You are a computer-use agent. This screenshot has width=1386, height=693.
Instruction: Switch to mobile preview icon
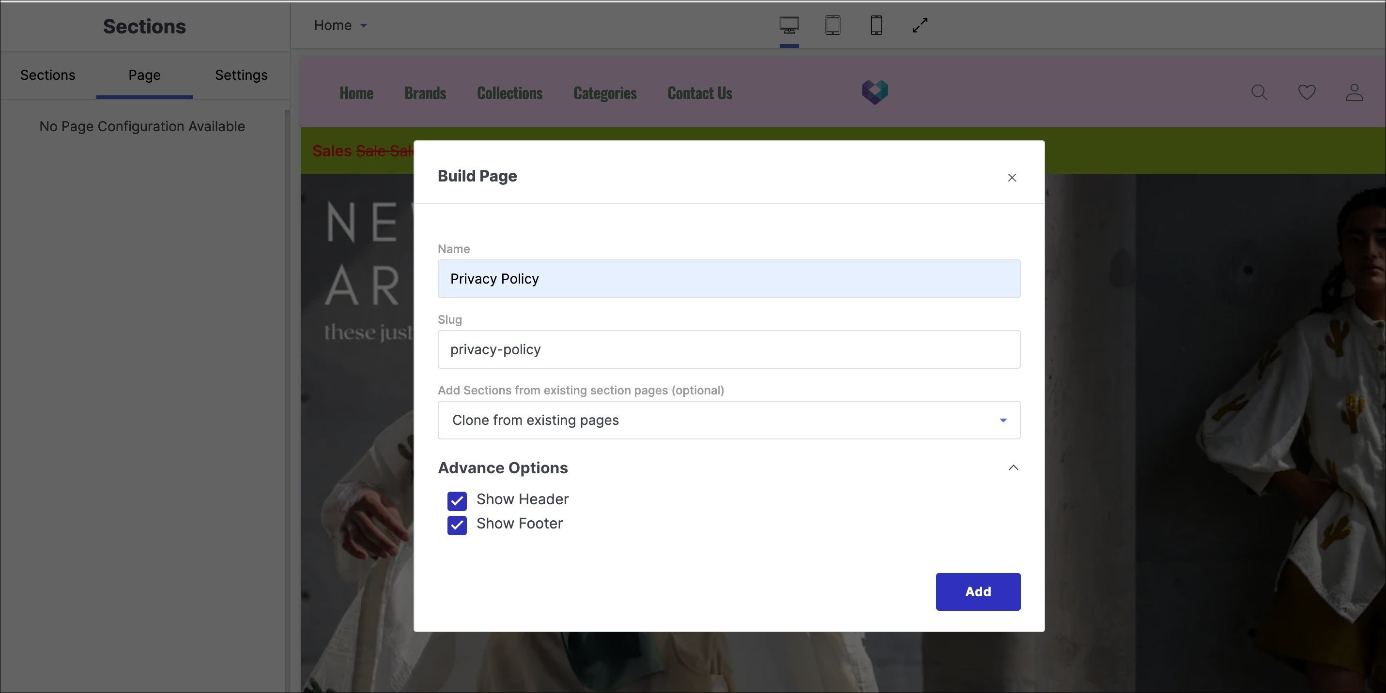(x=876, y=25)
